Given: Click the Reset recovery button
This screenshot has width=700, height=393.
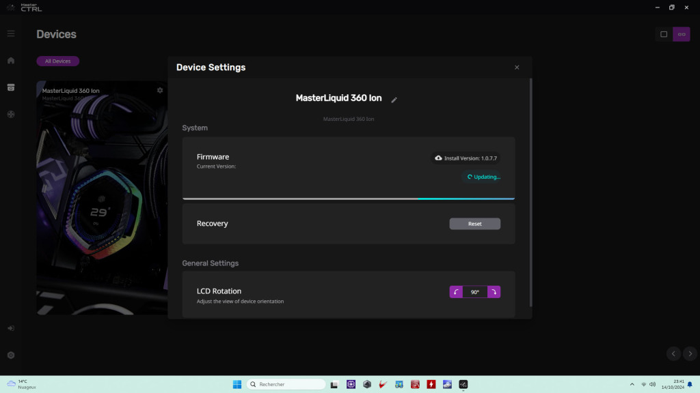Looking at the screenshot, I should click(x=474, y=224).
